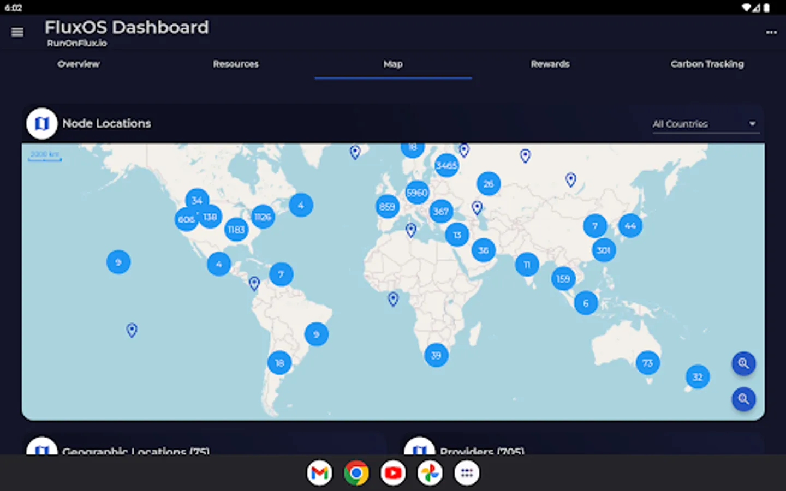Select the pin in the Mediterranean near Tunisia
The width and height of the screenshot is (786, 491).
pyautogui.click(x=411, y=230)
